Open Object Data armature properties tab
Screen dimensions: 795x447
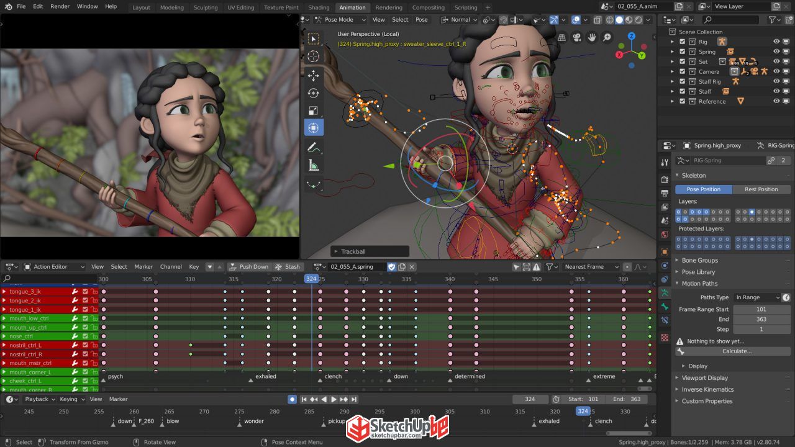[665, 292]
